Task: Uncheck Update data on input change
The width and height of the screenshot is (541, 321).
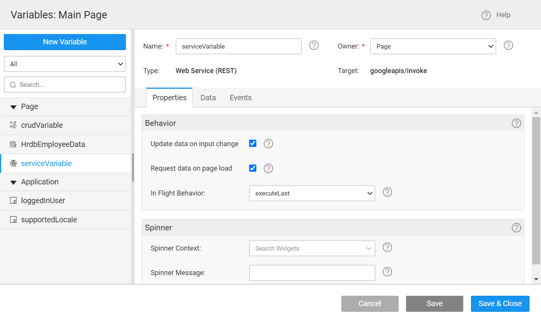Action: [253, 143]
